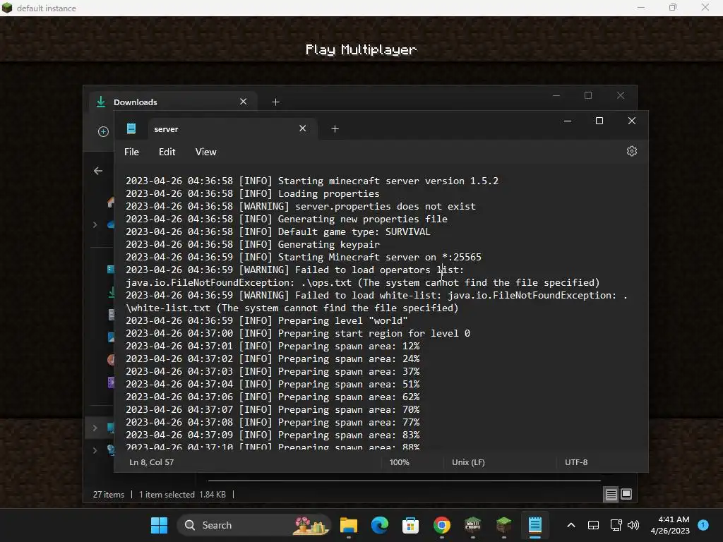This screenshot has height=542, width=723.
Task: Click the New (plus circle) button in File Explorer
Action: click(x=103, y=132)
